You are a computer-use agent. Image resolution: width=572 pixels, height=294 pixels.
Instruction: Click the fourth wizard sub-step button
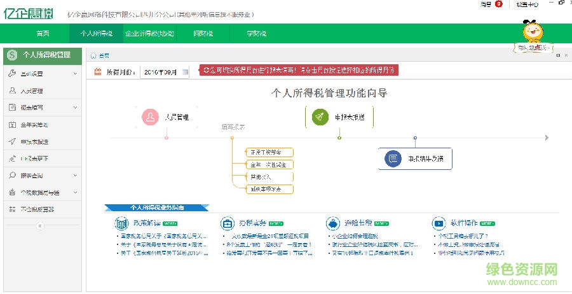pyautogui.click(x=269, y=189)
